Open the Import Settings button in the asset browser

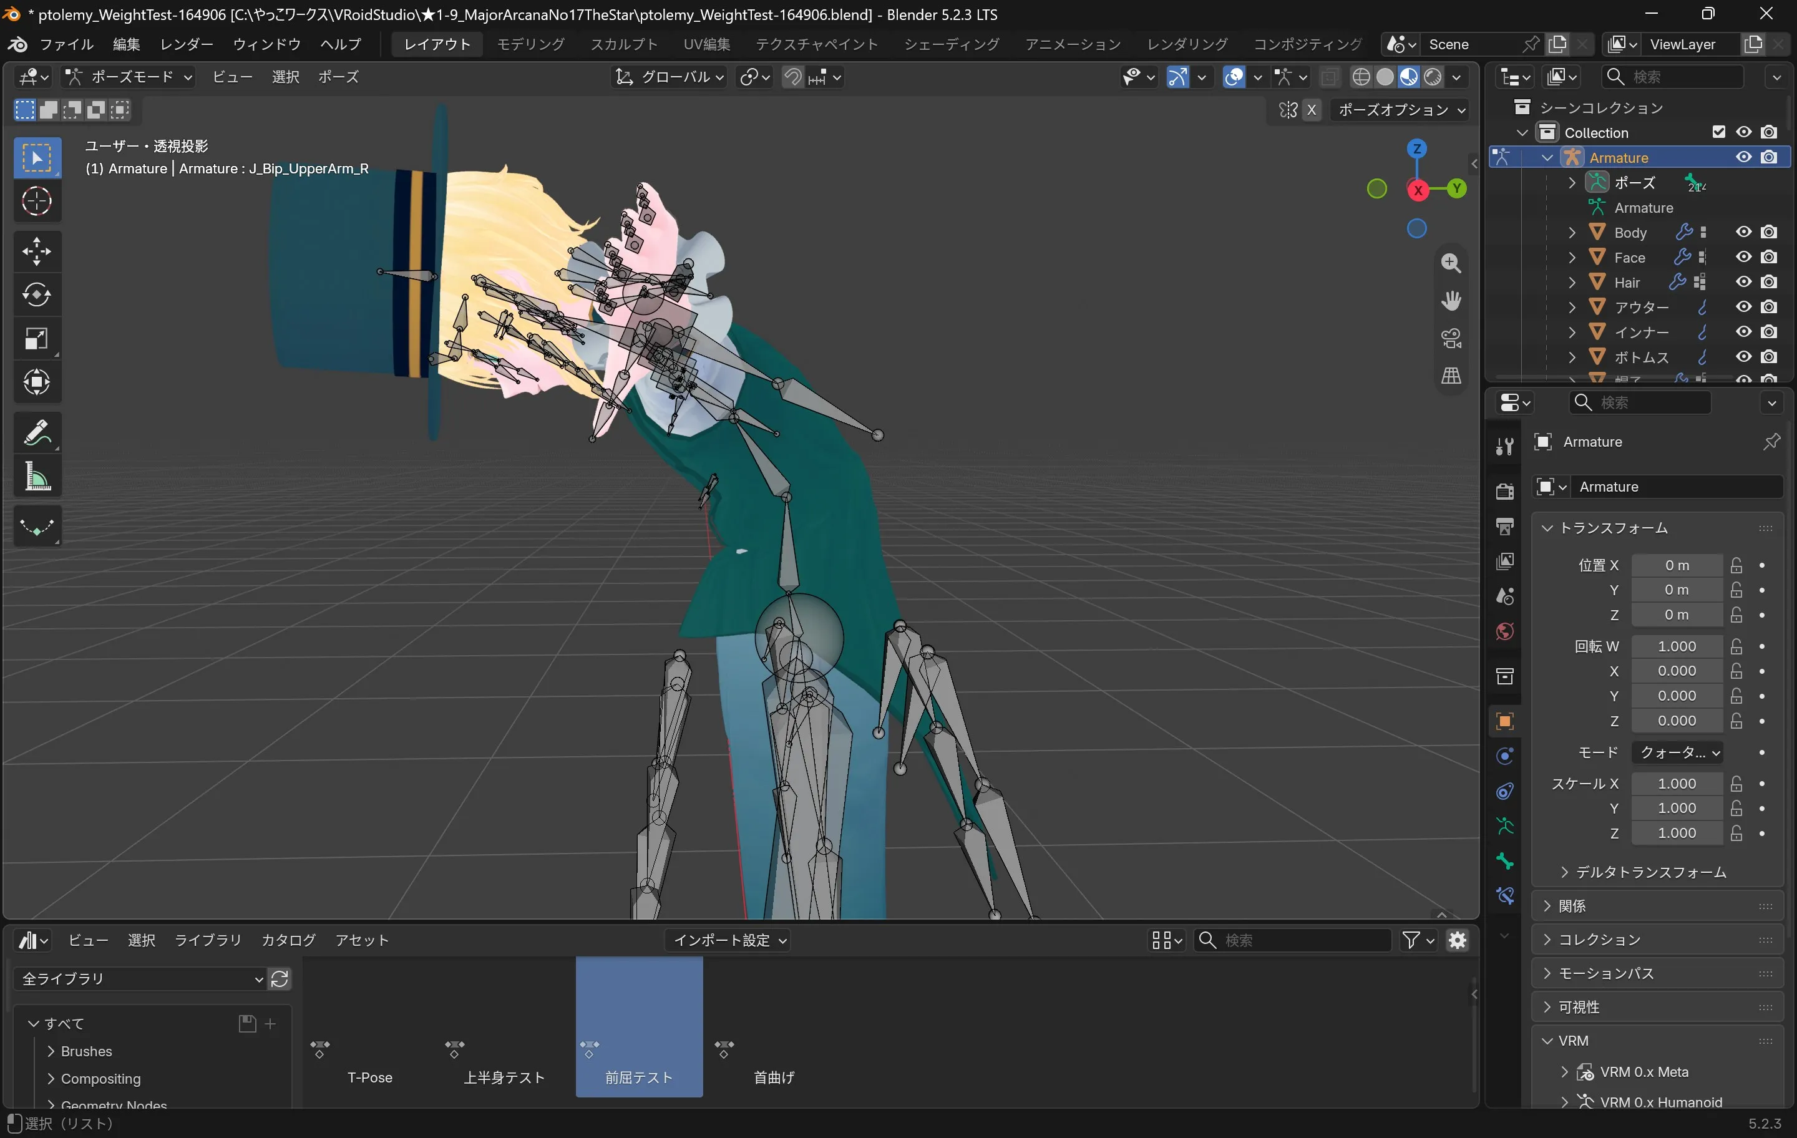coord(728,941)
